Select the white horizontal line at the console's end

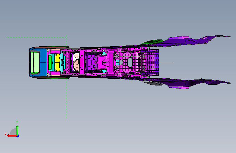[x=165, y=63]
